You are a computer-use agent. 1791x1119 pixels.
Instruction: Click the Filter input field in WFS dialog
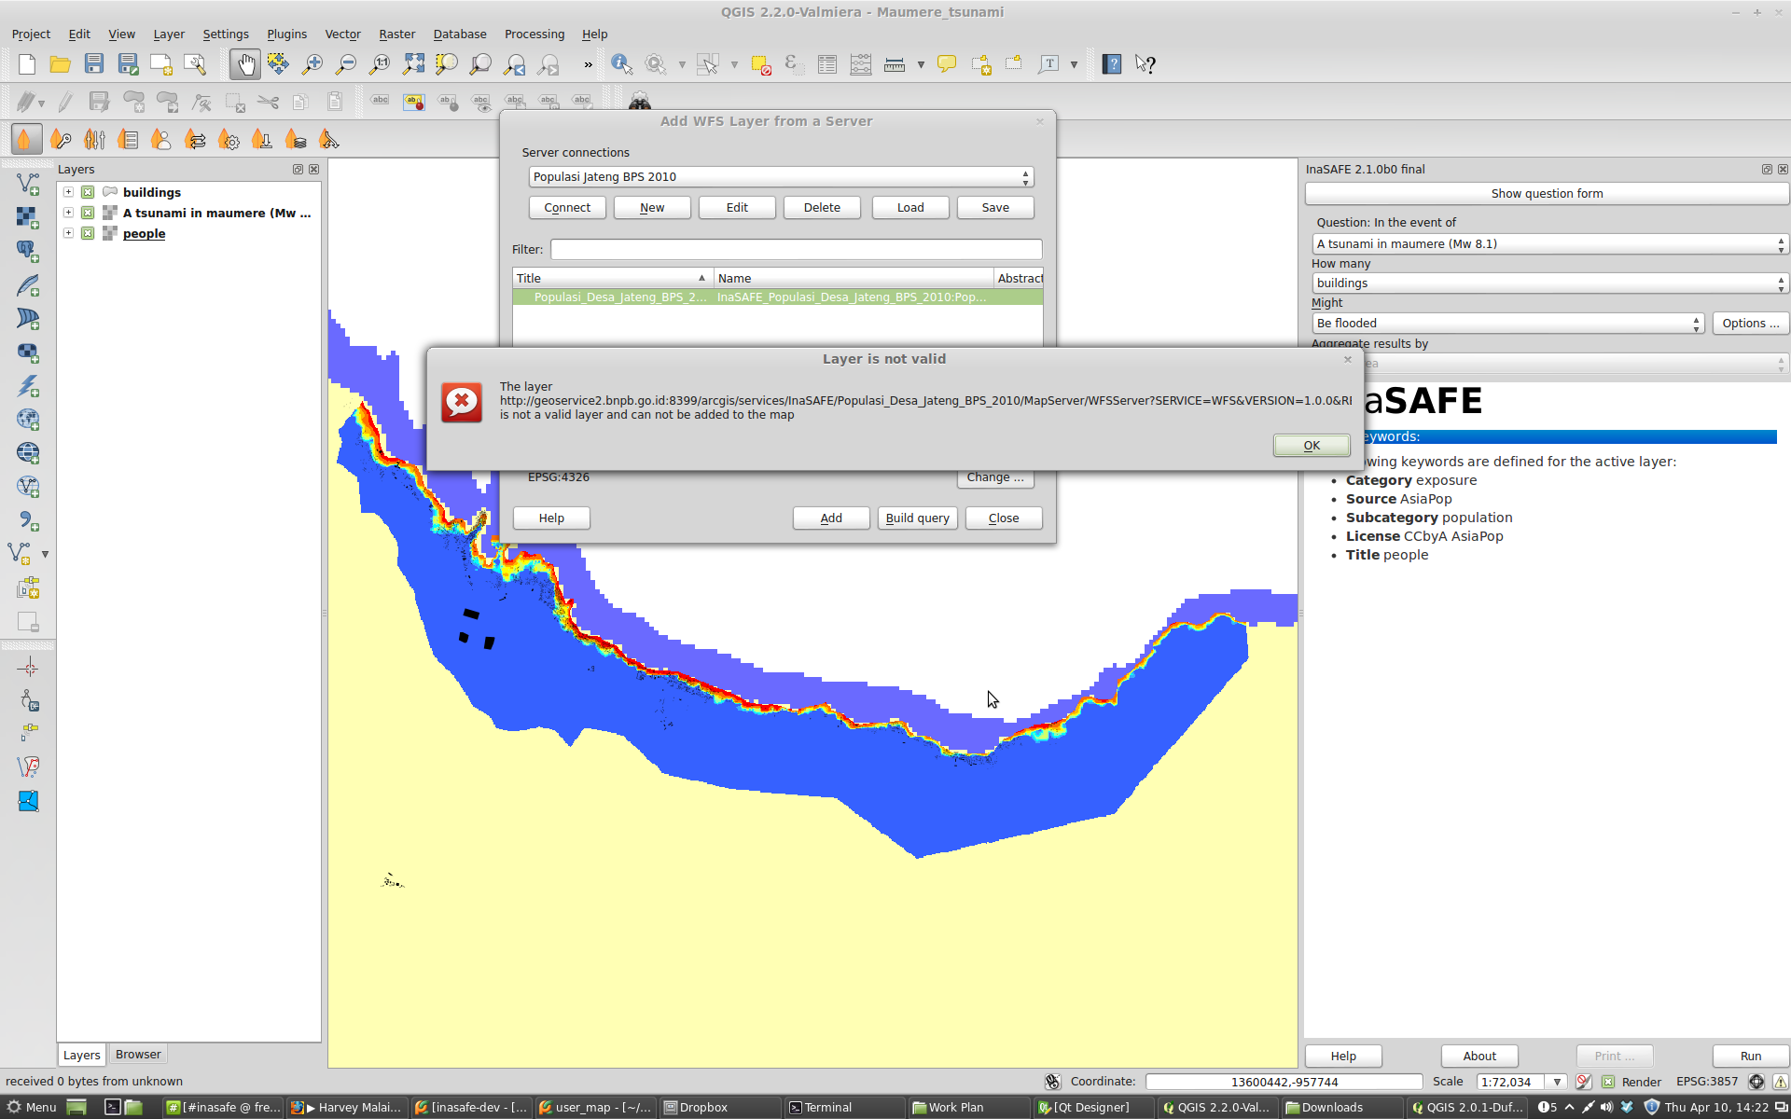point(796,250)
